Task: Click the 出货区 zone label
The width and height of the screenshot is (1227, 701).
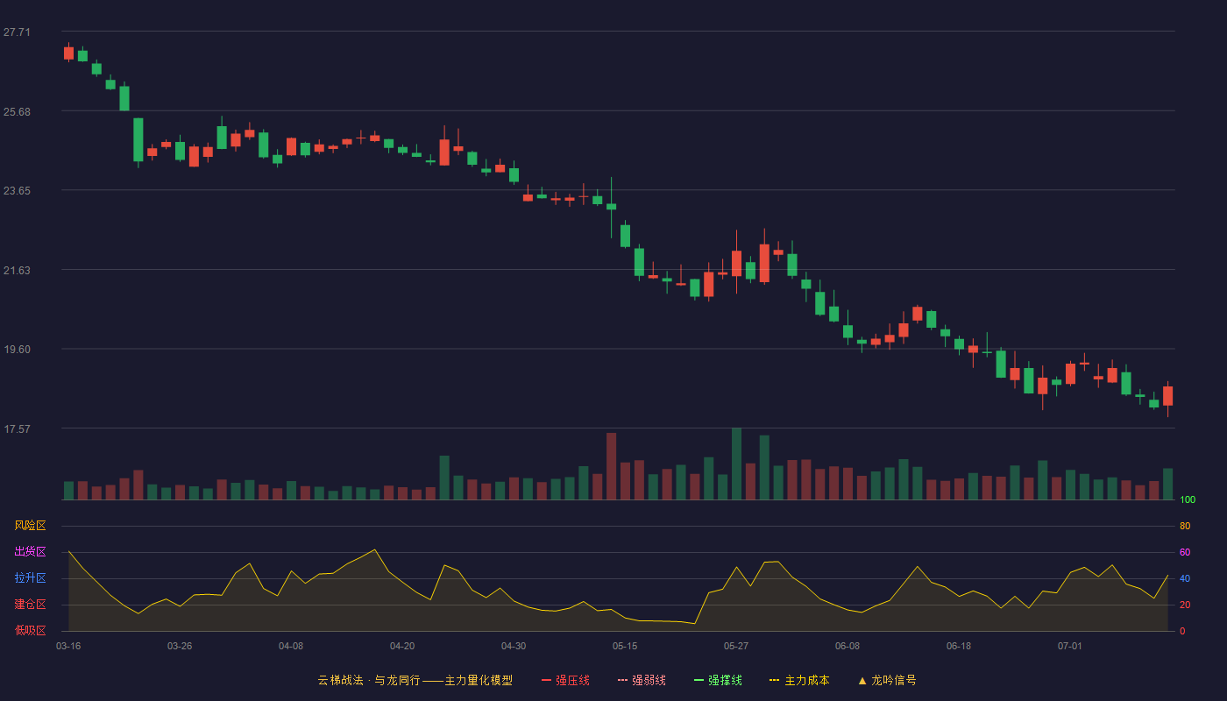Action: [x=30, y=552]
